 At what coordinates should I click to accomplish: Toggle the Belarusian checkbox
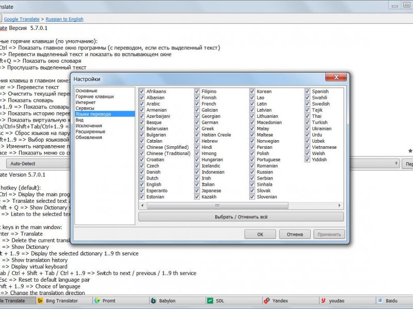(142, 128)
